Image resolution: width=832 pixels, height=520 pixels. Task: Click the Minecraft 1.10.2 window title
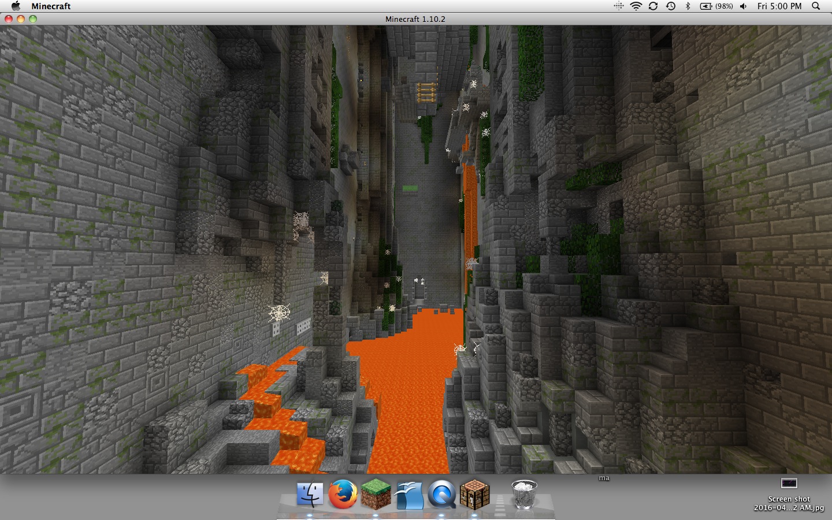coord(415,19)
